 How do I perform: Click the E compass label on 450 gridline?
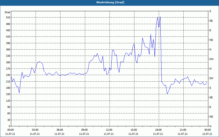(x=210, y=30)
